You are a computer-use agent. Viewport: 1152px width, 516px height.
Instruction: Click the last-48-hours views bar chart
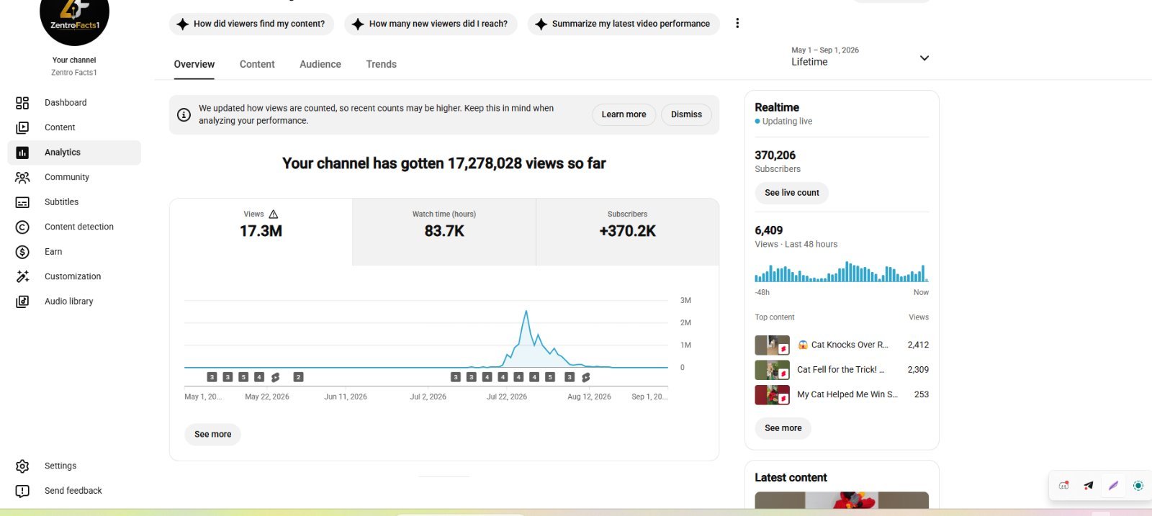(842, 272)
